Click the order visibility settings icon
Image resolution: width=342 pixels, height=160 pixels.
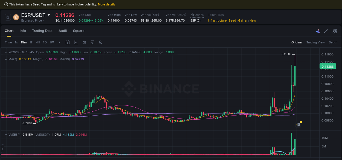pos(92,42)
